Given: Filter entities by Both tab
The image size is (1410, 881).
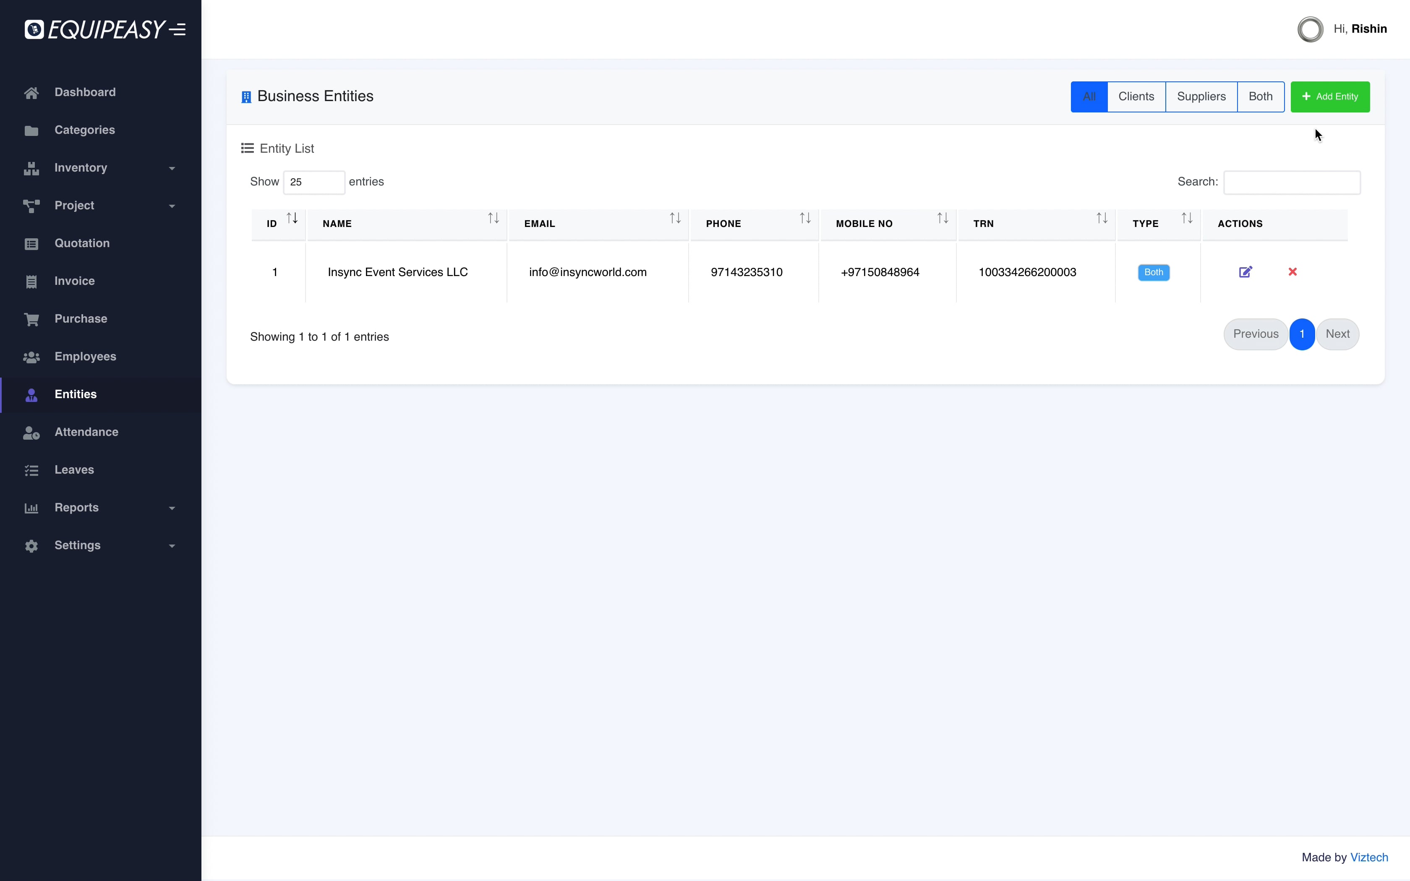Looking at the screenshot, I should [x=1260, y=97].
